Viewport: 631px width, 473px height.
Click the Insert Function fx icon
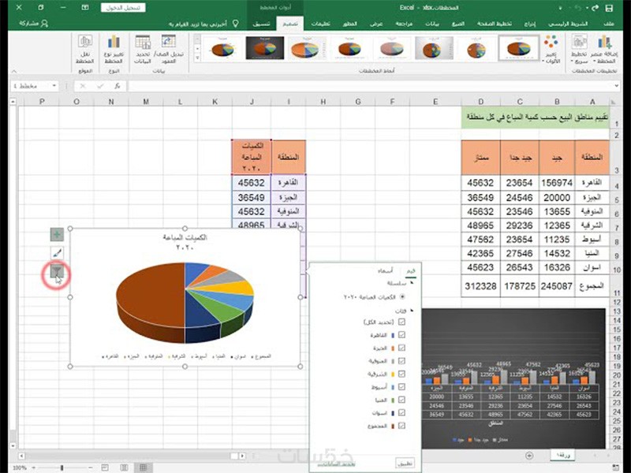[x=117, y=86]
